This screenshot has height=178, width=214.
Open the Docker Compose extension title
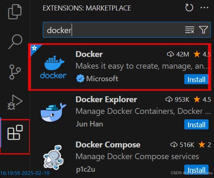click(108, 144)
